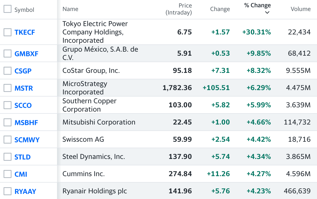The image size is (317, 199).
Task: Open the MSTR ticker link
Action: click(24, 88)
